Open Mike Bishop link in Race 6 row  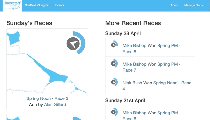click(x=135, y=113)
